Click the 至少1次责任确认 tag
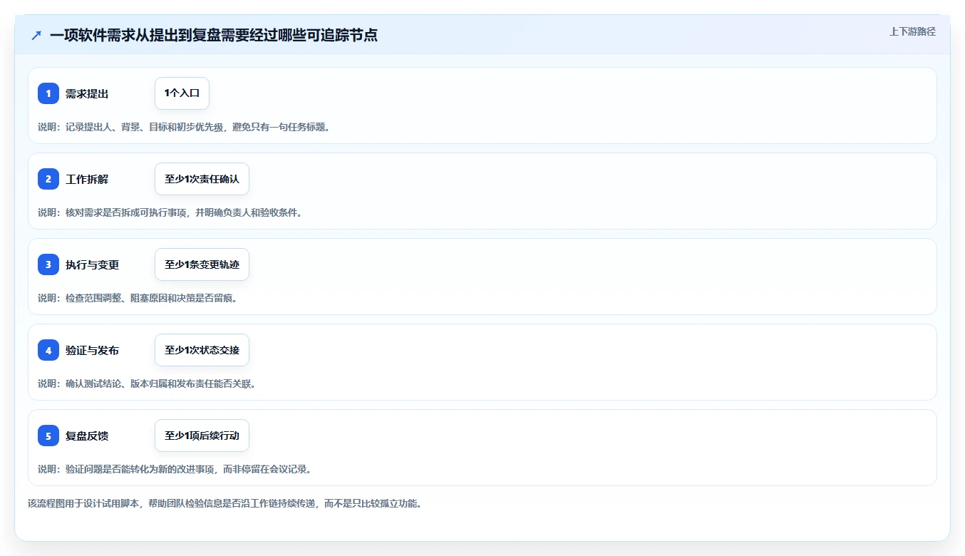The height and width of the screenshot is (556, 965). pos(202,179)
